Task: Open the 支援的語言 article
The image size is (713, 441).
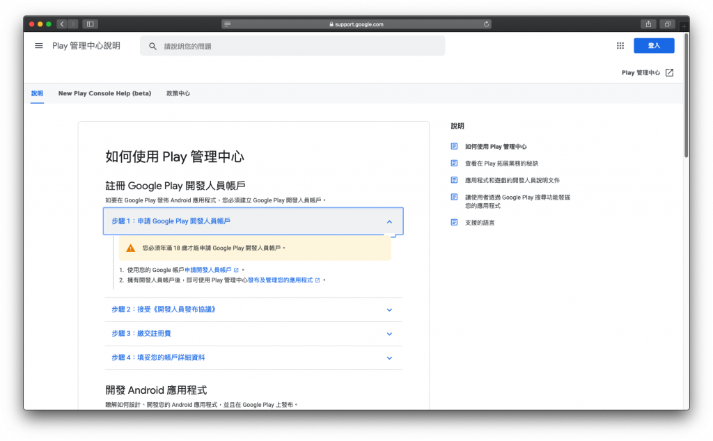Action: 480,223
